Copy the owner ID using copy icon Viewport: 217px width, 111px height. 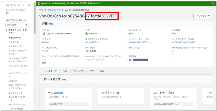click(x=130, y=60)
